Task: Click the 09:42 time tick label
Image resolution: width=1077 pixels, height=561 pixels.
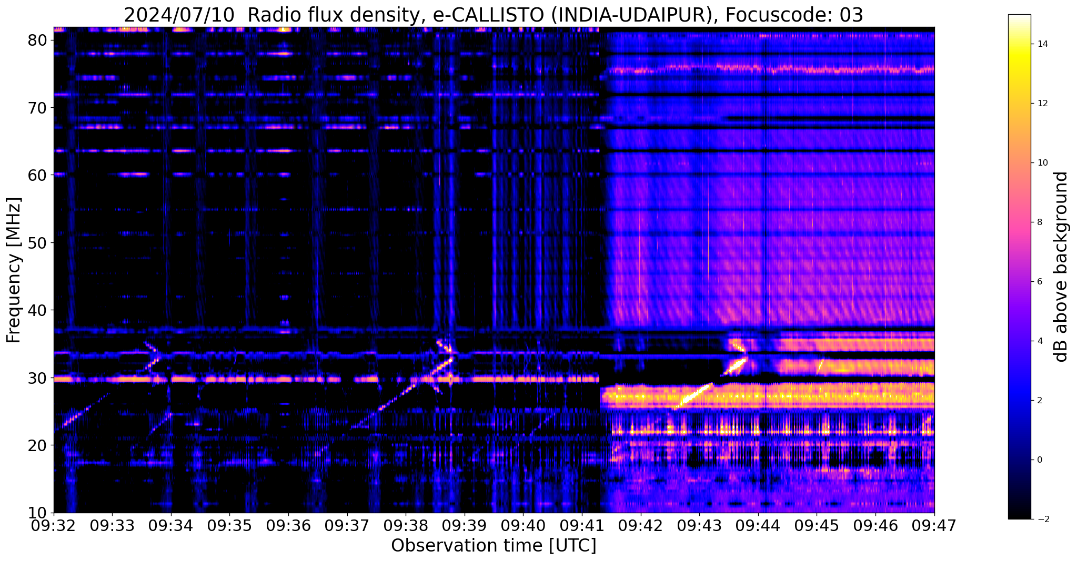Action: 641,525
